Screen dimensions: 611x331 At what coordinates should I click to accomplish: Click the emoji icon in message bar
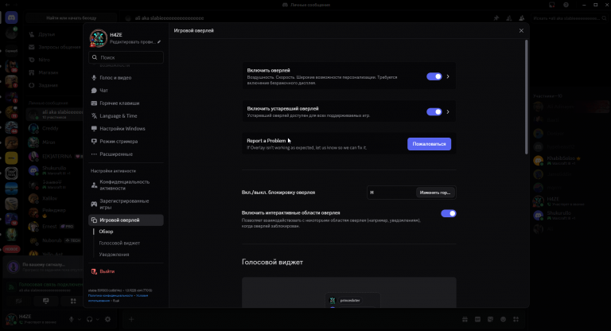coord(503,319)
